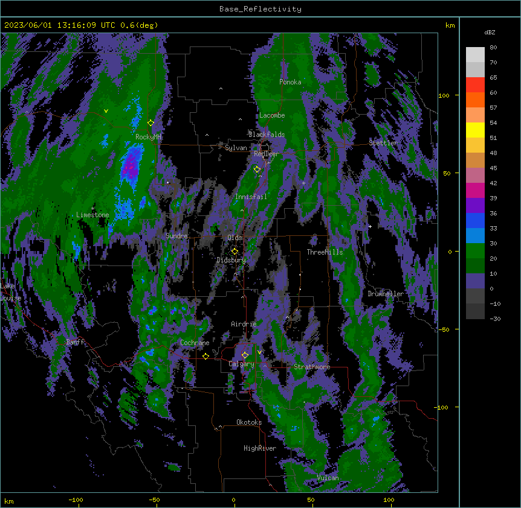Click the Strathmore label

click(x=312, y=367)
